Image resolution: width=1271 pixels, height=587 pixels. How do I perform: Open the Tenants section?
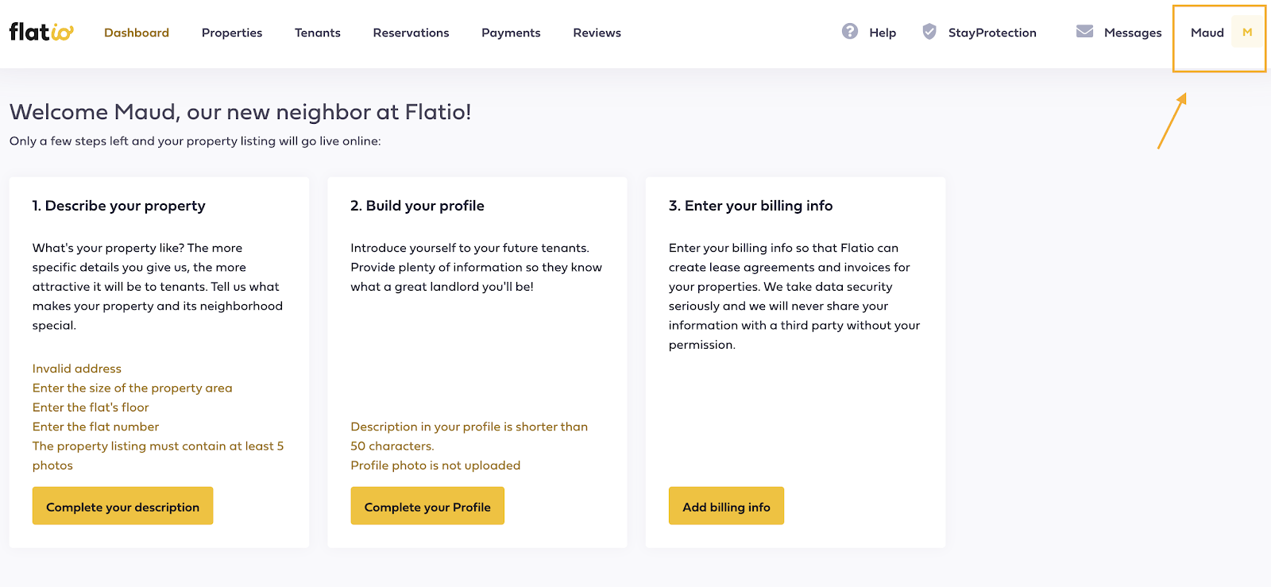318,33
